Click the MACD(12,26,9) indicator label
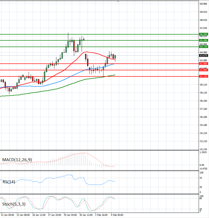This screenshot has height=218, width=209. [17, 160]
